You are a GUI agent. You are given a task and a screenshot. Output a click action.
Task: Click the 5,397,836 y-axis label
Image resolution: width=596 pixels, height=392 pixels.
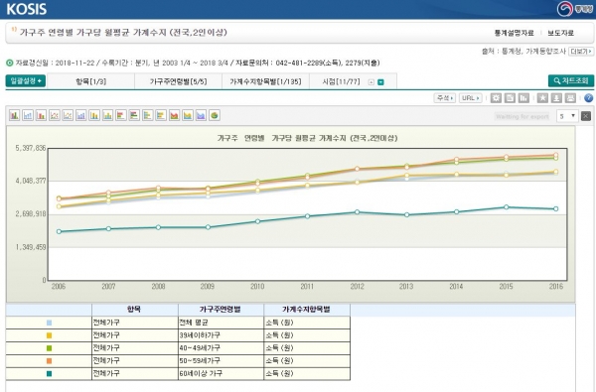(31, 148)
